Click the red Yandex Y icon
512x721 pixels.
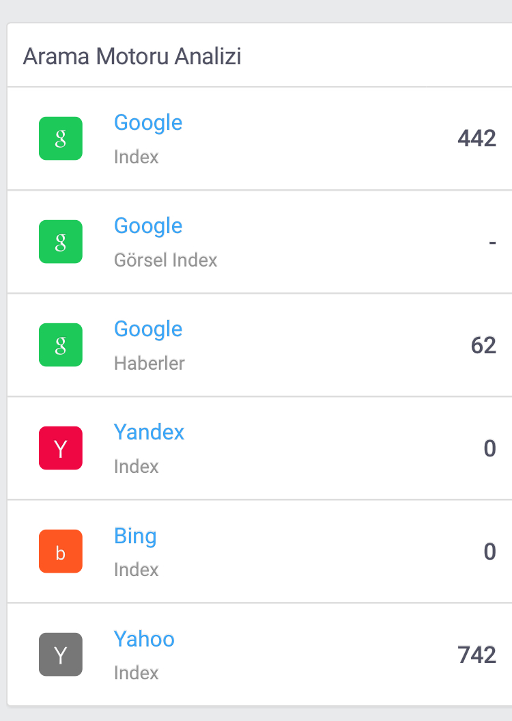click(x=61, y=448)
